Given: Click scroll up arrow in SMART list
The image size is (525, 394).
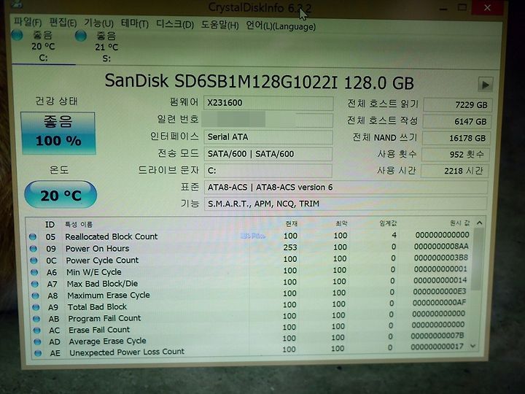Looking at the screenshot, I should (x=480, y=223).
